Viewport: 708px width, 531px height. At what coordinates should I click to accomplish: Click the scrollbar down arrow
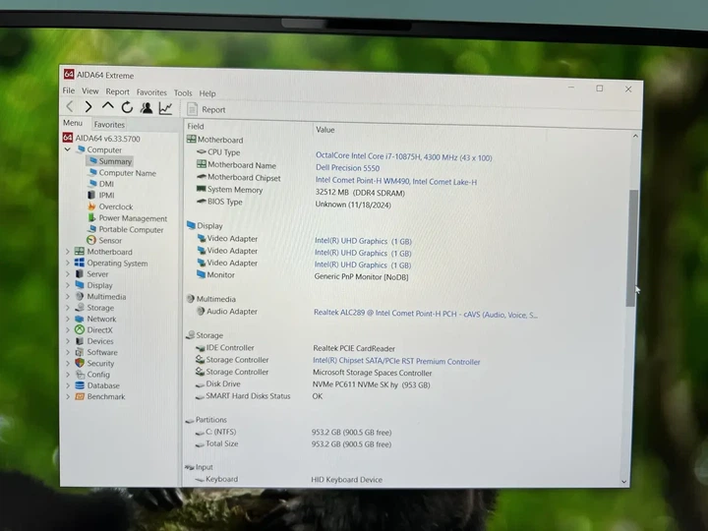click(x=624, y=482)
